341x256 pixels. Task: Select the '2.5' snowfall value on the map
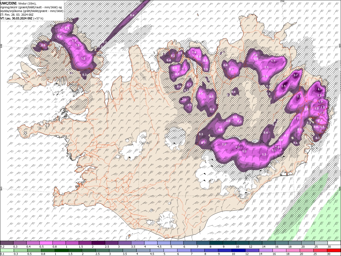pos(283,86)
